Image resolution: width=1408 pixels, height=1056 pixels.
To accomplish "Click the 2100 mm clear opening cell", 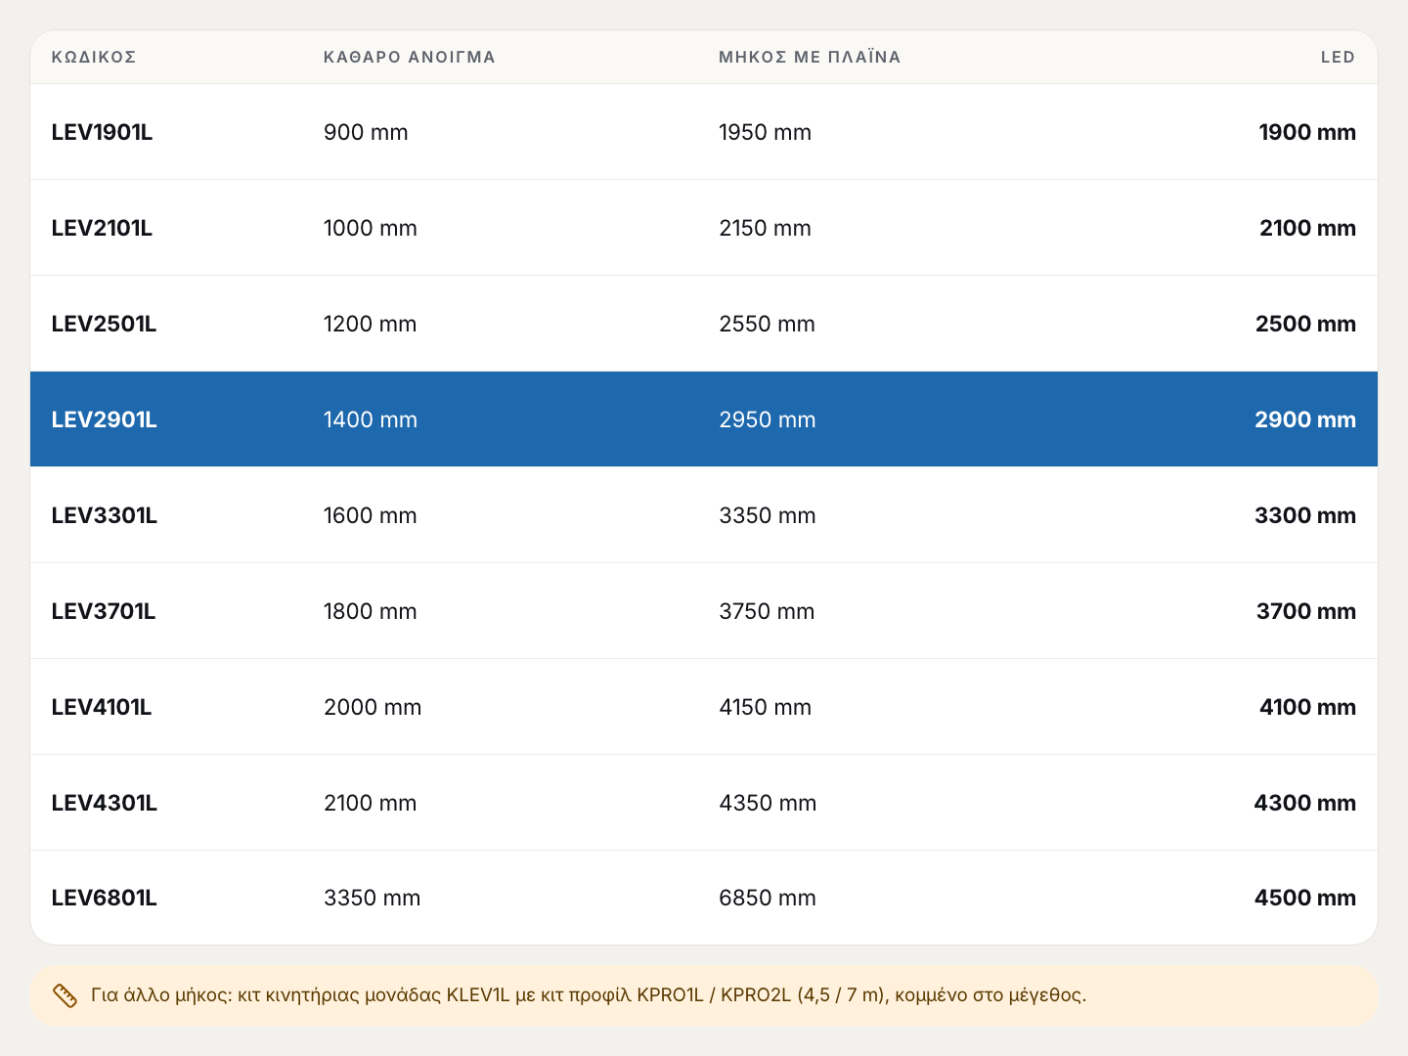I will point(371,803).
